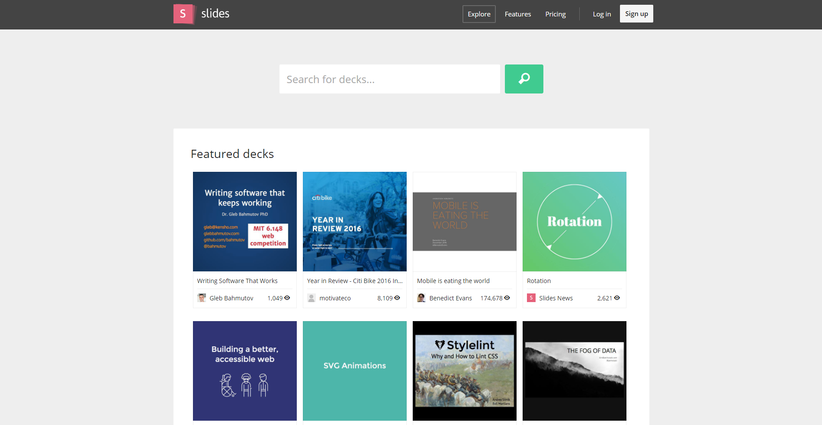Viewport: 822px width, 425px height.
Task: Open the SVG Animations deck thumbnail
Action: pos(354,370)
